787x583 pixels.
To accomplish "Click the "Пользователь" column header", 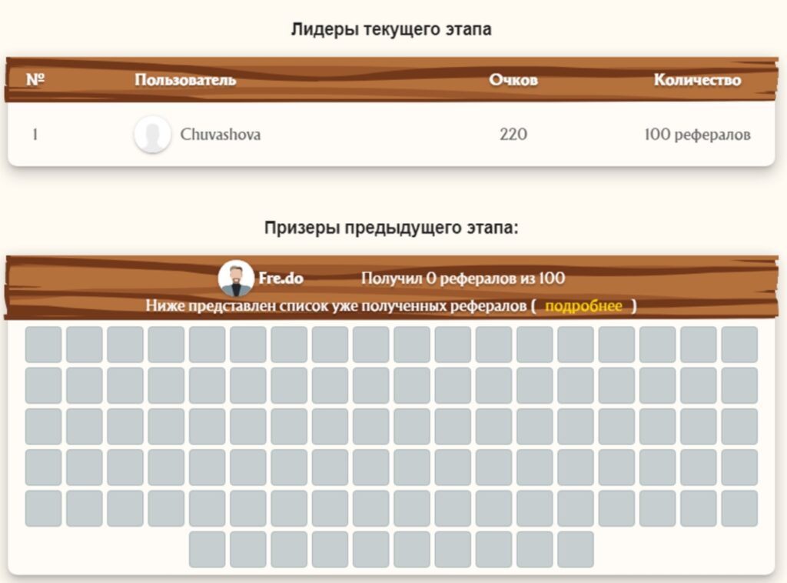I will pos(185,80).
